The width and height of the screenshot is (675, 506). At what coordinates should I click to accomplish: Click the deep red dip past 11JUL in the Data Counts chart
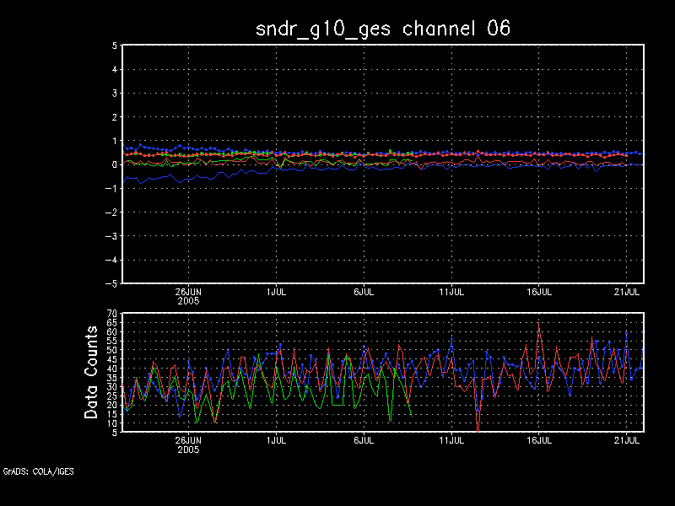478,428
